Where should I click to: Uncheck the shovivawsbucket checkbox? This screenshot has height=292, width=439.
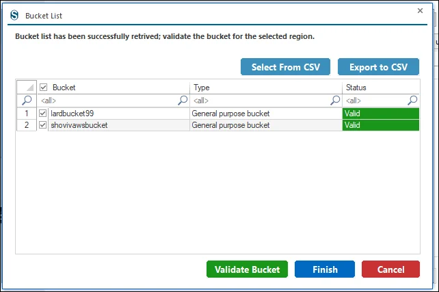(42, 125)
